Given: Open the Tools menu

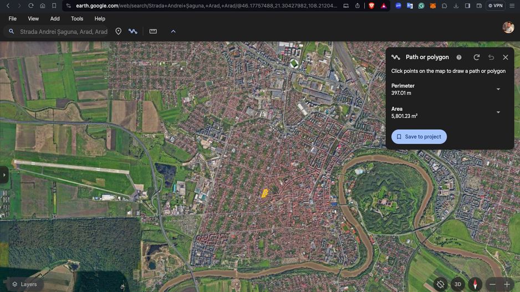Looking at the screenshot, I should pos(77,18).
